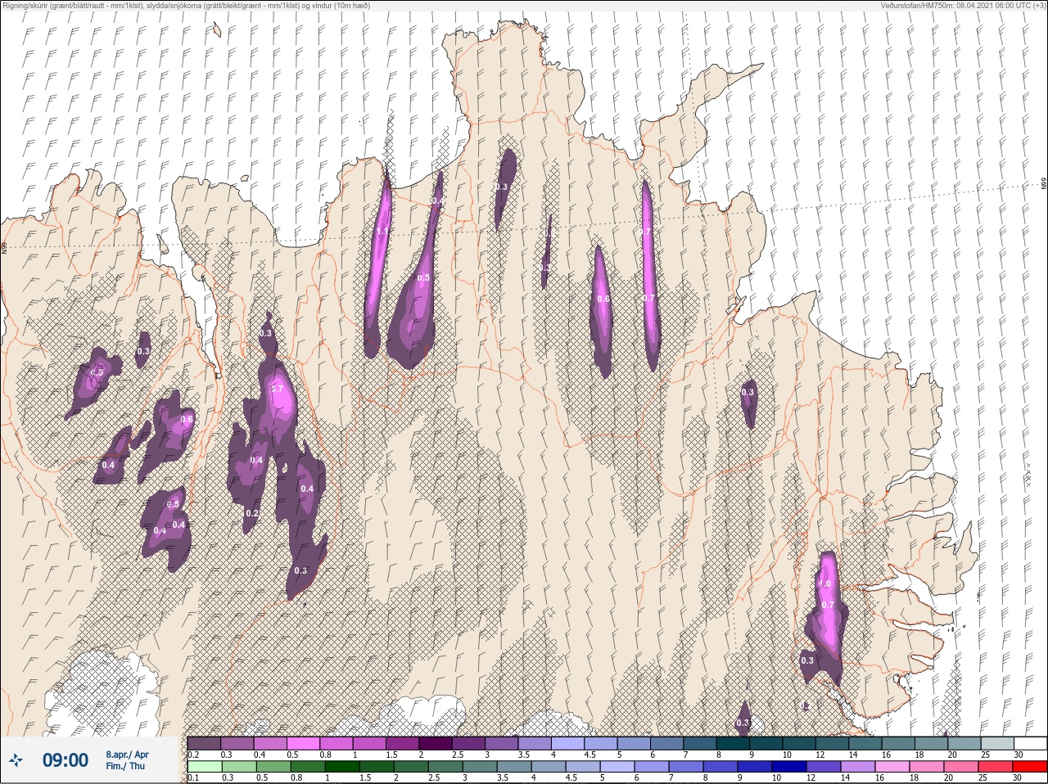Select the darkest purple 2 swatch in the upper legend
This screenshot has height=784, width=1048.
click(436, 743)
